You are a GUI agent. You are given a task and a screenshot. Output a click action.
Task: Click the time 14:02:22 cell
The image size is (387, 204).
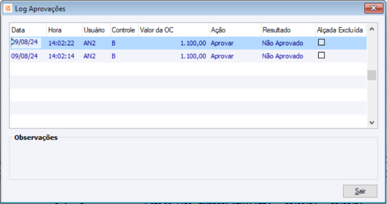coord(61,43)
